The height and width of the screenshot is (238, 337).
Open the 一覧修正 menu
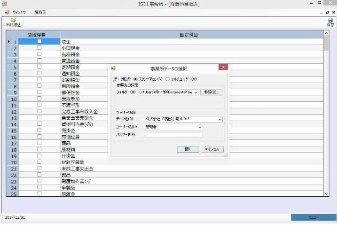(x=39, y=12)
